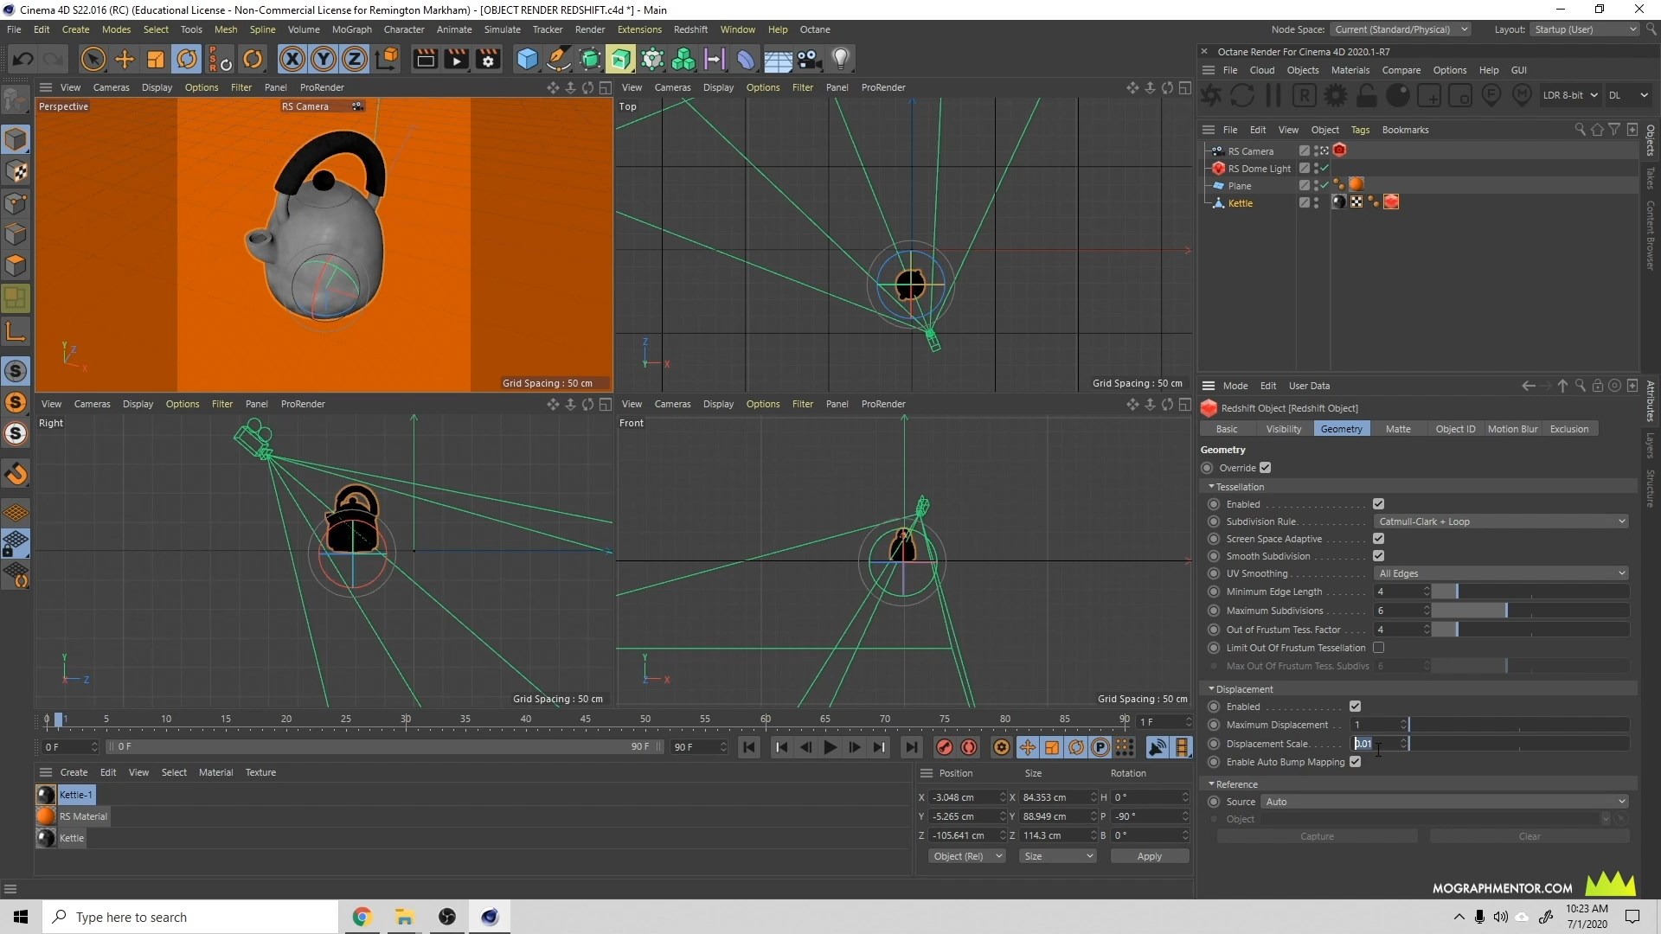The image size is (1661, 934).
Task: Play the animation forward
Action: coord(830,747)
